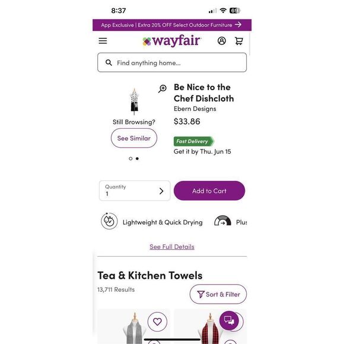344x344 pixels.
Task: Favorite the gray towel with heart icon
Action: point(157,321)
